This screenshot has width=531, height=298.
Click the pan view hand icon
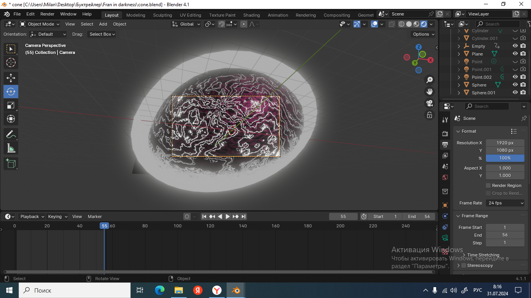pyautogui.click(x=430, y=92)
